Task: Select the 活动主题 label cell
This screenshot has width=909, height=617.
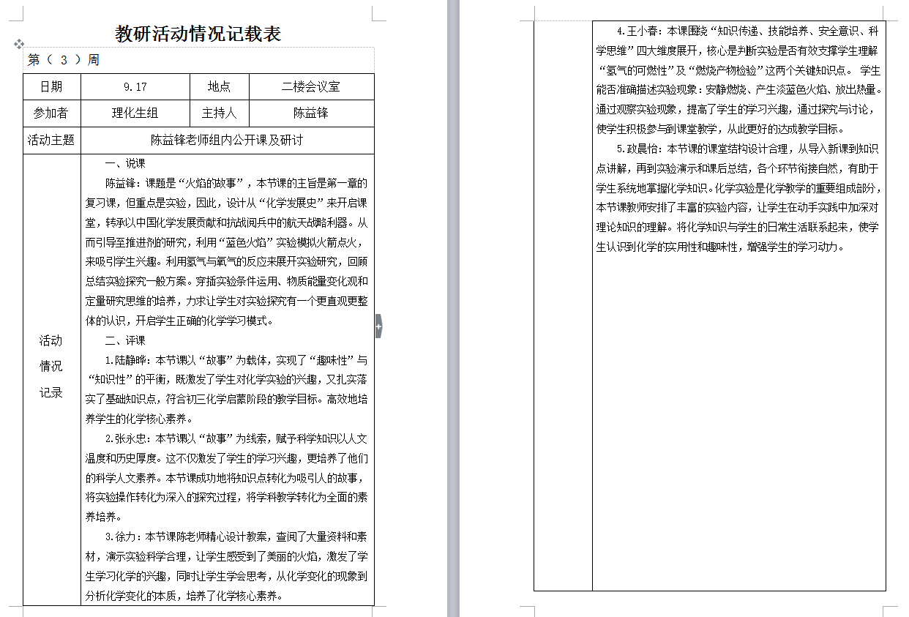Action: (x=51, y=140)
